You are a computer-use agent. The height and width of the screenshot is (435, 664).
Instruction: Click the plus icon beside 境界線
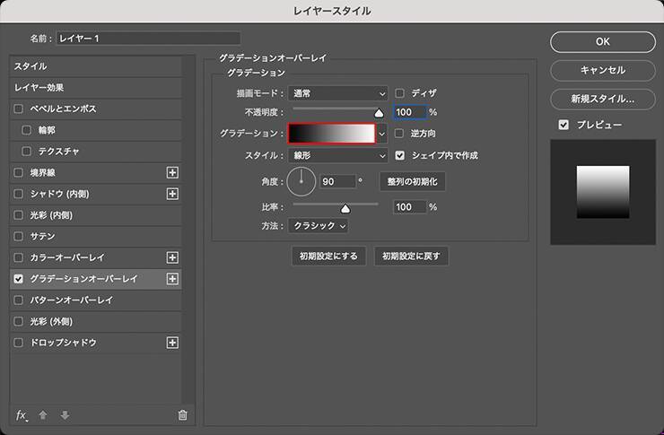tap(173, 172)
